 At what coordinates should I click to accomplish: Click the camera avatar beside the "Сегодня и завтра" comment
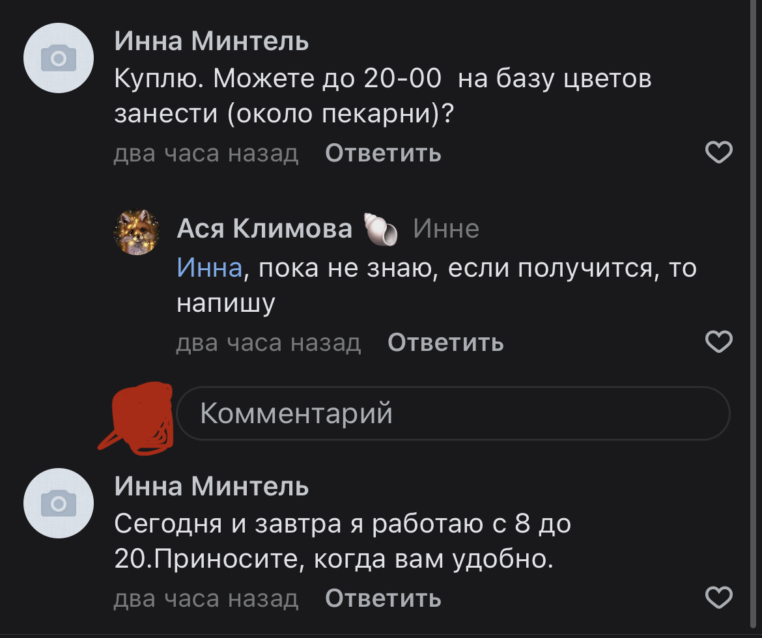pos(59,503)
